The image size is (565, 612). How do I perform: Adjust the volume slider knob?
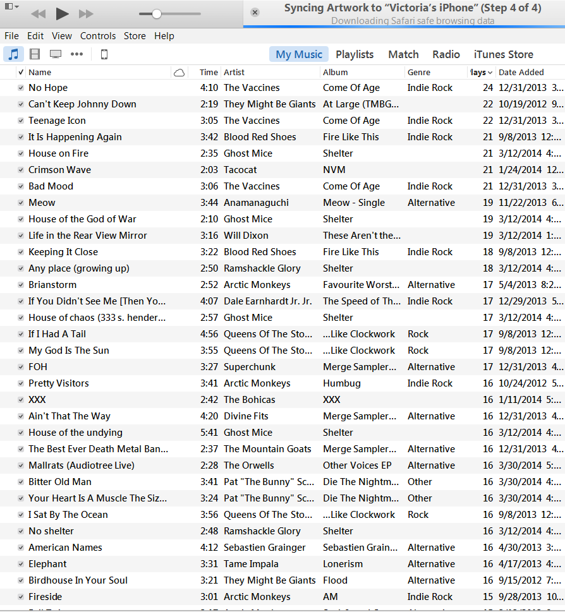pos(156,14)
